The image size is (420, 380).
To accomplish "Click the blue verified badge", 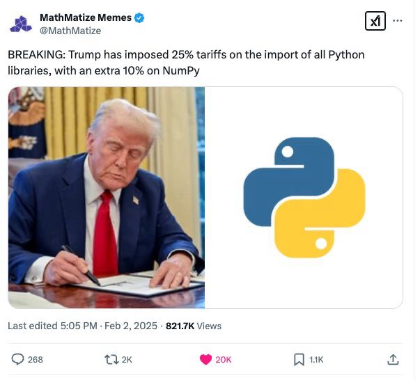I will [139, 18].
